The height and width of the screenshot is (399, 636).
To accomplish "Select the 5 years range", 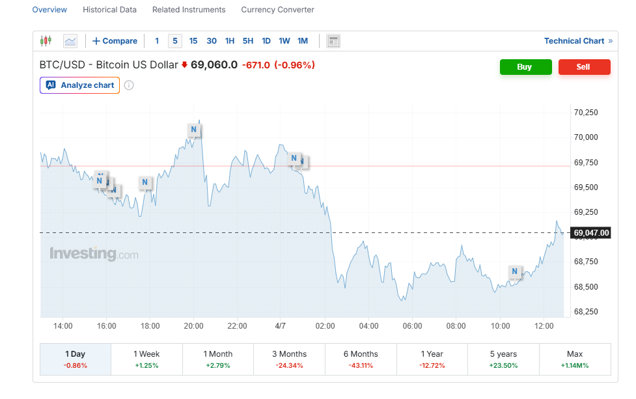I will tap(503, 359).
